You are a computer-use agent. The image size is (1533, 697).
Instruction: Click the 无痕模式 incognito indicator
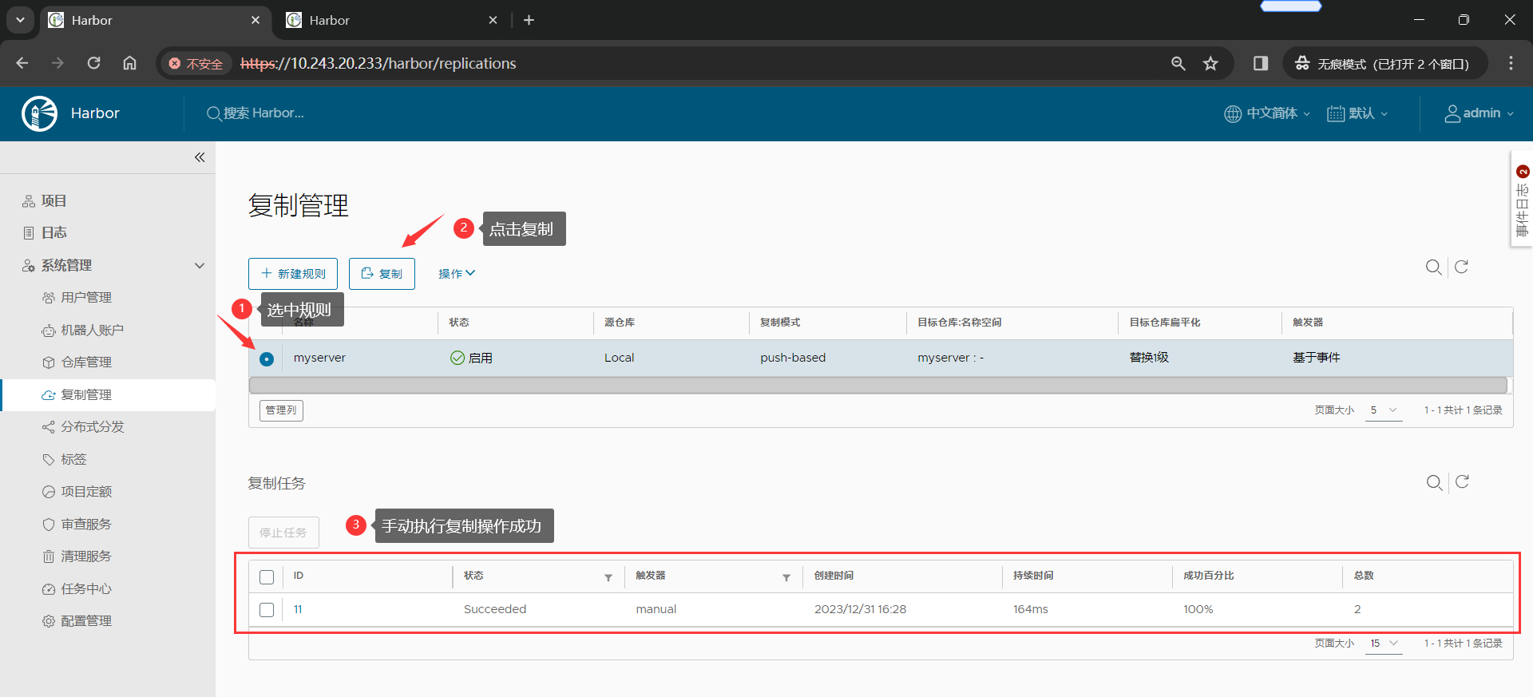point(1385,63)
